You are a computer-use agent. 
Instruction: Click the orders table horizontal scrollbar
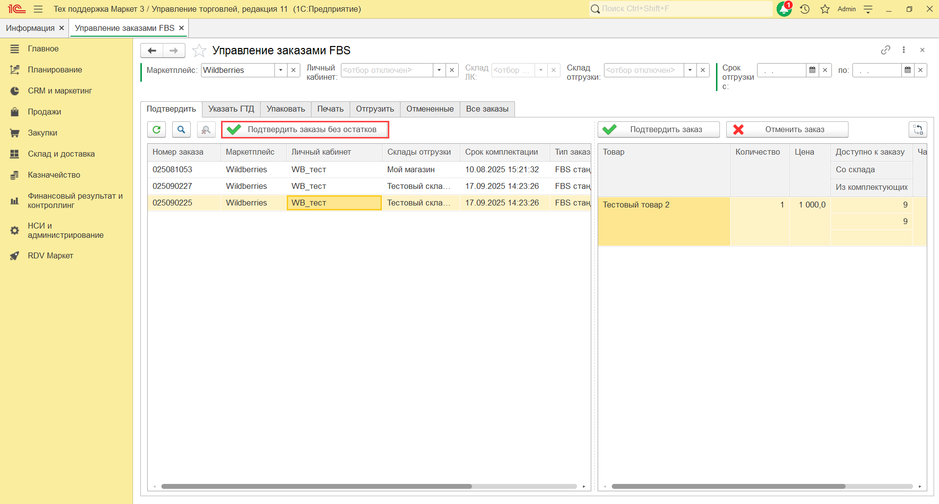coord(316,486)
